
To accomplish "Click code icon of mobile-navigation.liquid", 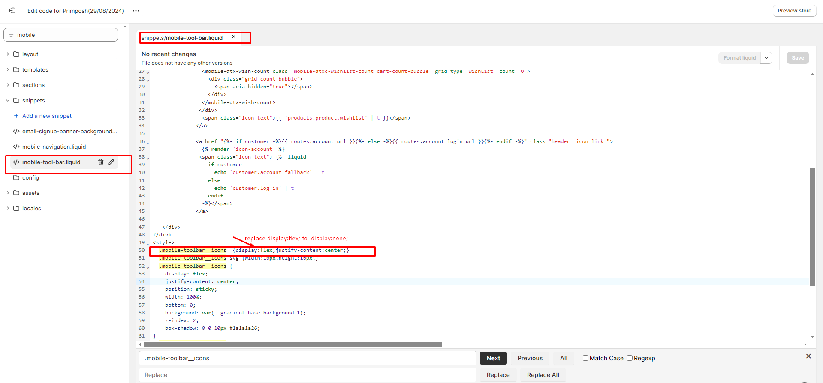I will point(16,147).
